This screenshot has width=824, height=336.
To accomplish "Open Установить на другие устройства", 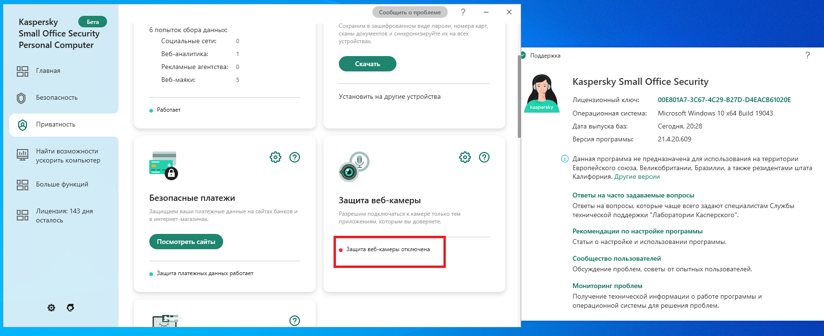I will 390,96.
